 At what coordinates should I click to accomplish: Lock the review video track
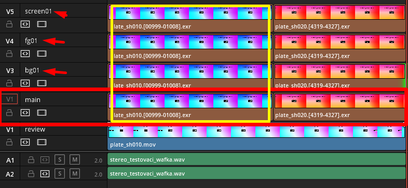9,142
